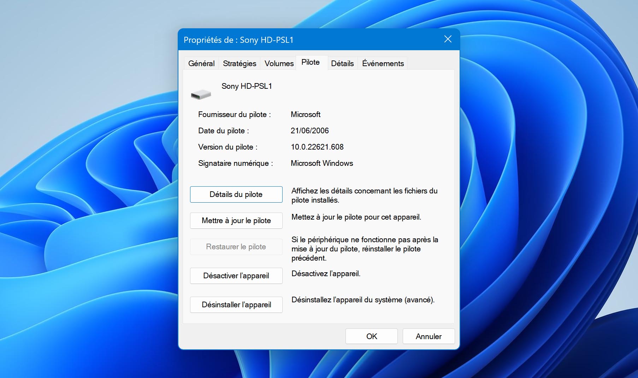Viewport: 638px width, 378px height.
Task: Click the Désinstallez l'appareil du système description
Action: coord(363,300)
